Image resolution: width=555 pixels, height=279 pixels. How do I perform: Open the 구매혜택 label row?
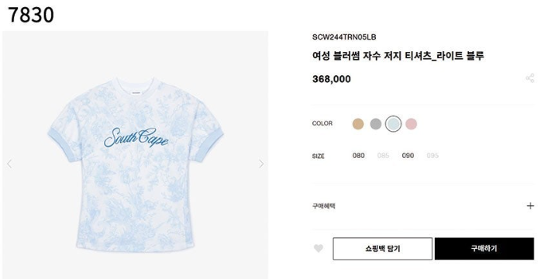[x=423, y=205]
